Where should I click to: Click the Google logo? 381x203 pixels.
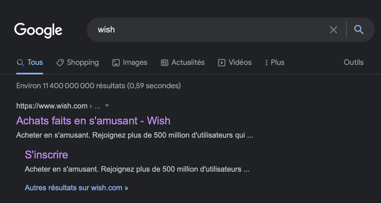[38, 30]
